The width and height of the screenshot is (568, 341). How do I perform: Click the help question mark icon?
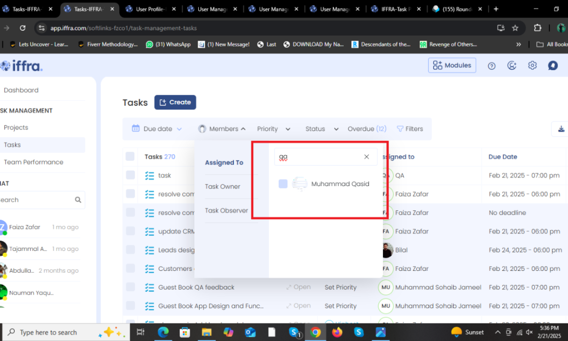click(x=491, y=66)
